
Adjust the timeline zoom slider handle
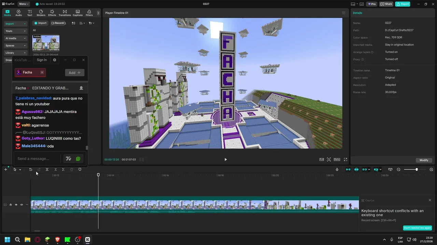click(x=417, y=169)
